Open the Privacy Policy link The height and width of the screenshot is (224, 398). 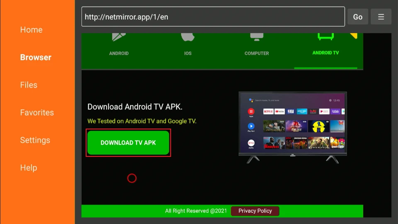click(x=255, y=211)
